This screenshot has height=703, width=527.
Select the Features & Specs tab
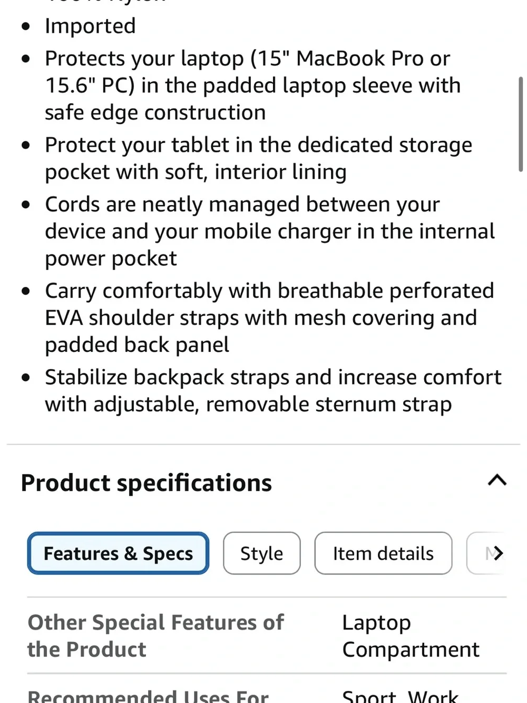coord(118,553)
